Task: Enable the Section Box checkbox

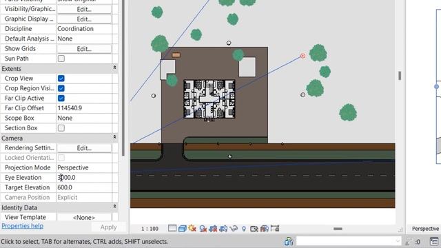Action: [61, 128]
